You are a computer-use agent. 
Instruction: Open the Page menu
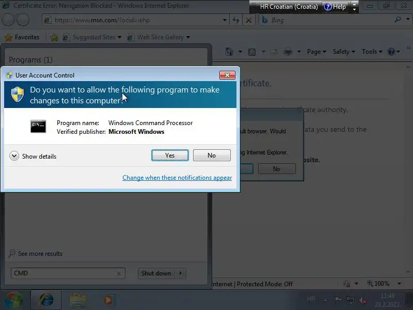[316, 52]
